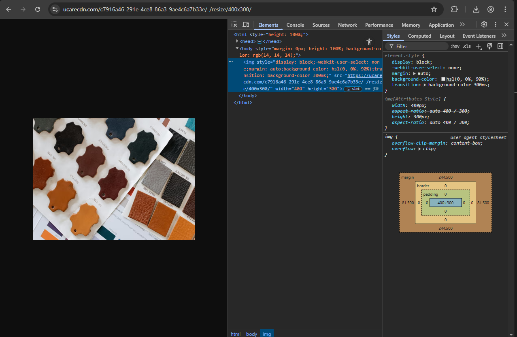This screenshot has height=337, width=517.
Task: Expand the head element in DOM tree
Action: (237, 41)
